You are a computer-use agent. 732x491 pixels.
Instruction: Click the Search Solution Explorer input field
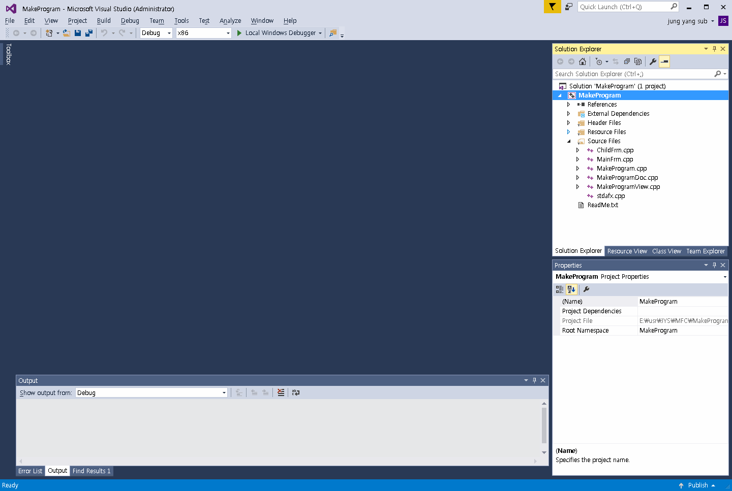tap(633, 74)
